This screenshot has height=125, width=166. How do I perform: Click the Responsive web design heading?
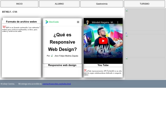pyautogui.click(x=62, y=65)
